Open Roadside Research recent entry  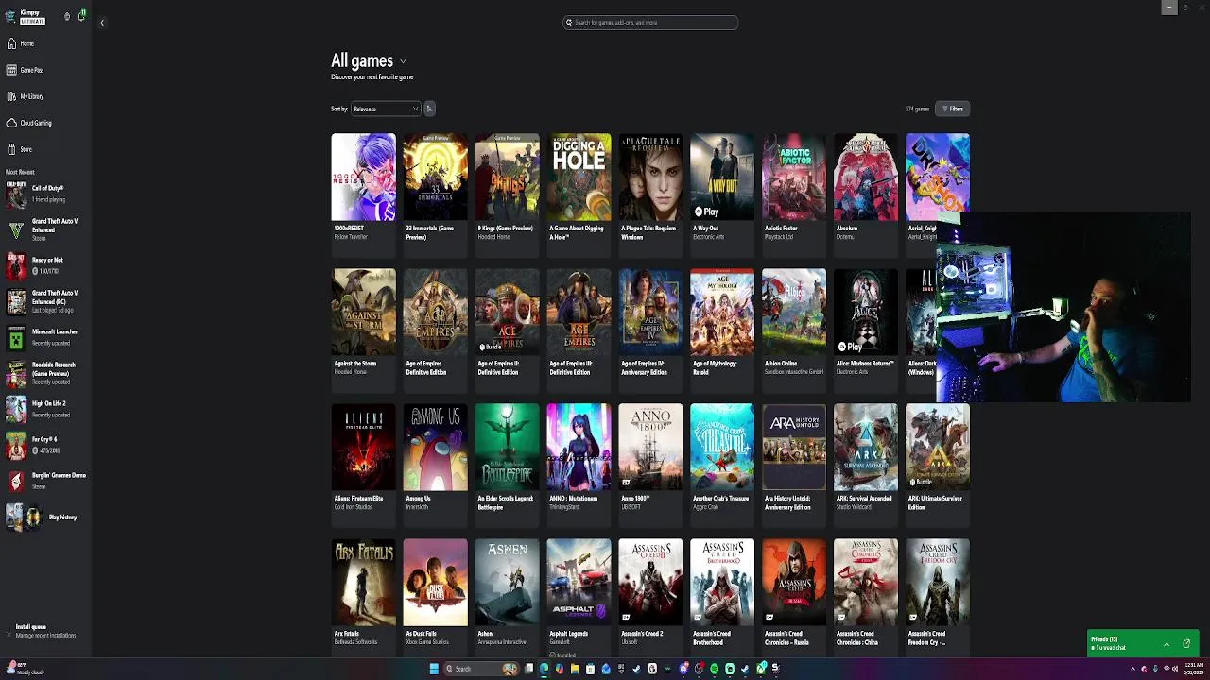click(45, 373)
